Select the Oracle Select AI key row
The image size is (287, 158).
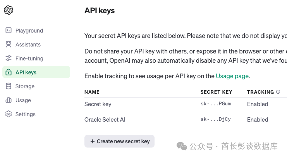pos(105,120)
